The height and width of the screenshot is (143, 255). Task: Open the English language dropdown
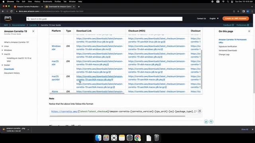(214, 19)
